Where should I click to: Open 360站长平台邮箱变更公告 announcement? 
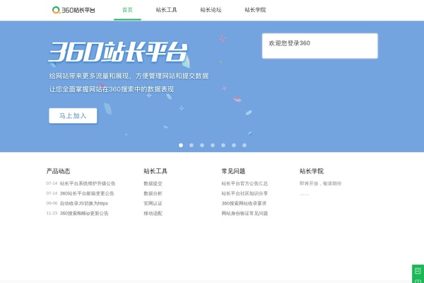(x=87, y=193)
